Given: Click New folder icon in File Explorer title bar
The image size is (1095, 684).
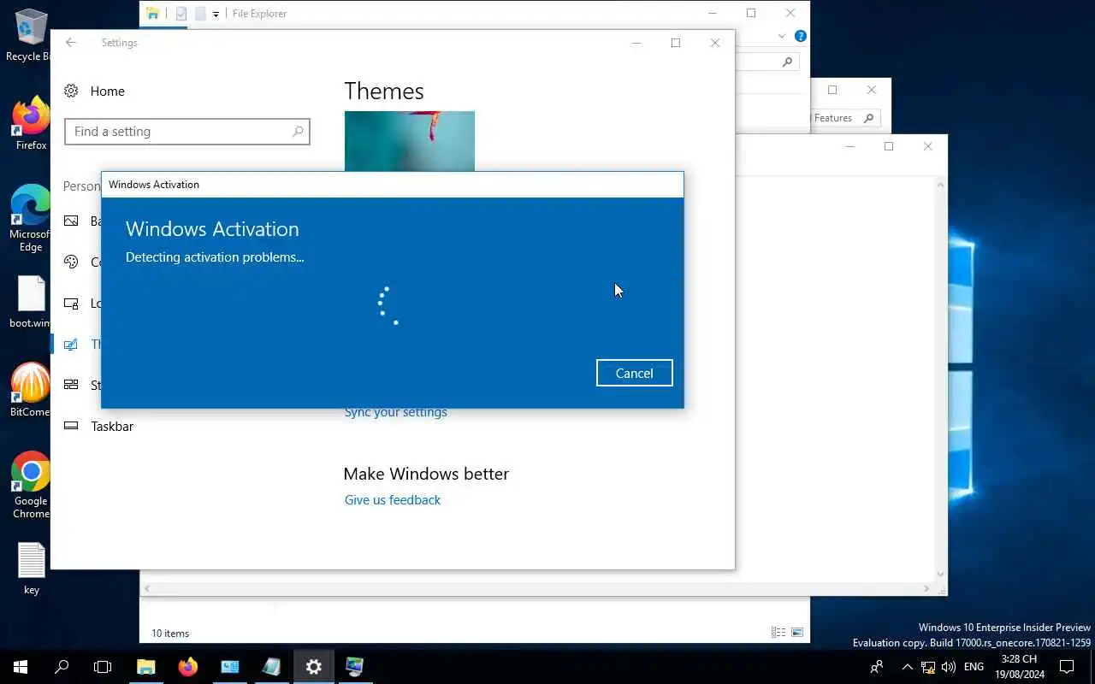Looking at the screenshot, I should pyautogui.click(x=199, y=14).
